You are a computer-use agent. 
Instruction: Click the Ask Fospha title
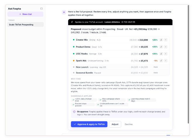pos(15,9)
